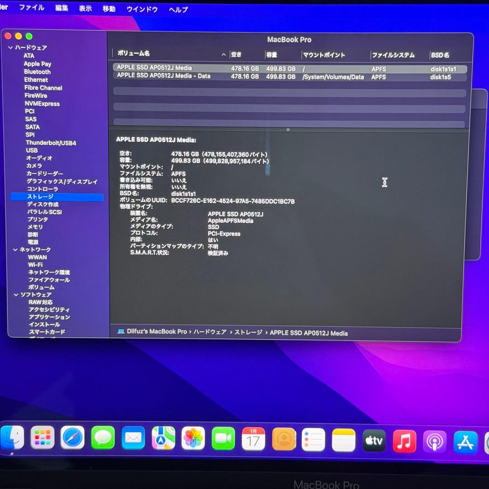Click APPLE SSD AP0512J Media in the breadcrumb

pyautogui.click(x=308, y=333)
